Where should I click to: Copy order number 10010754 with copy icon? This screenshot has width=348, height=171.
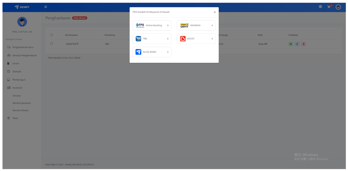click(x=77, y=44)
